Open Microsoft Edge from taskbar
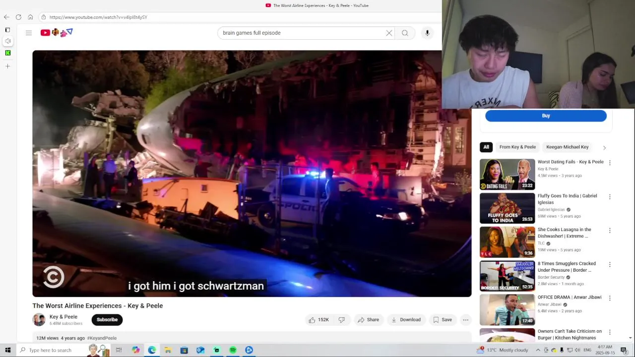Image resolution: width=635 pixels, height=357 pixels. coord(152,350)
